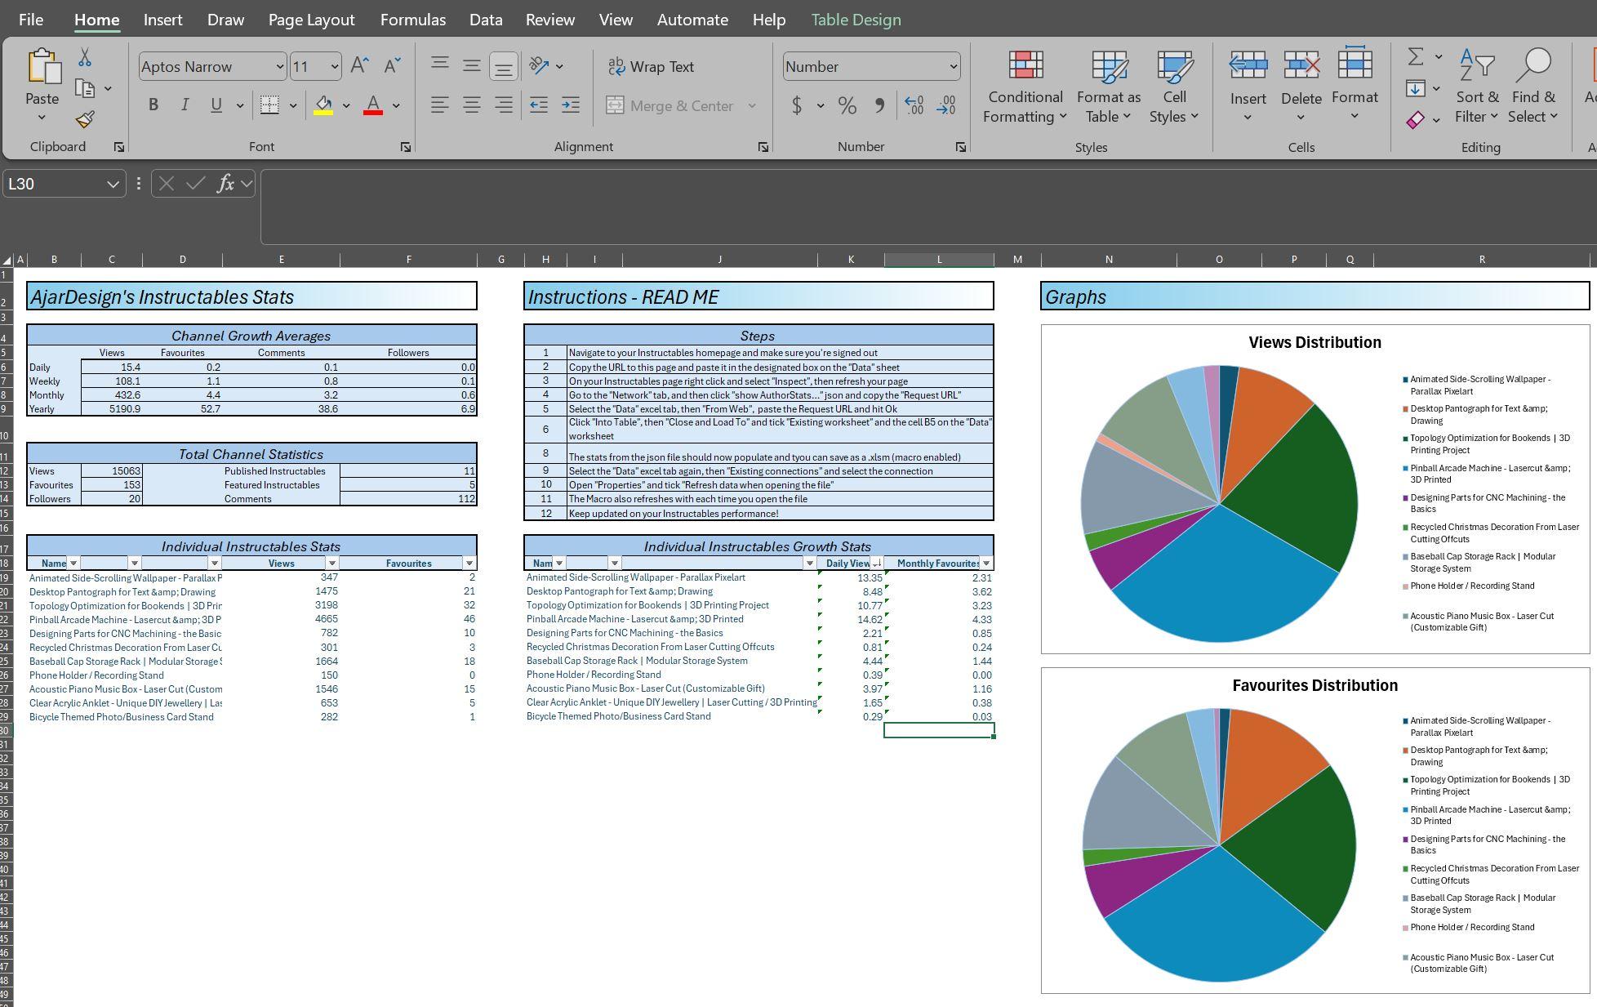Click the Insert Function fx icon

(225, 184)
